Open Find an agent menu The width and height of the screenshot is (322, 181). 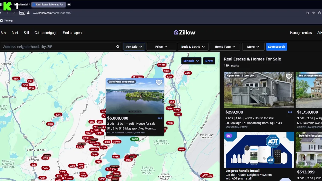[x=73, y=33]
